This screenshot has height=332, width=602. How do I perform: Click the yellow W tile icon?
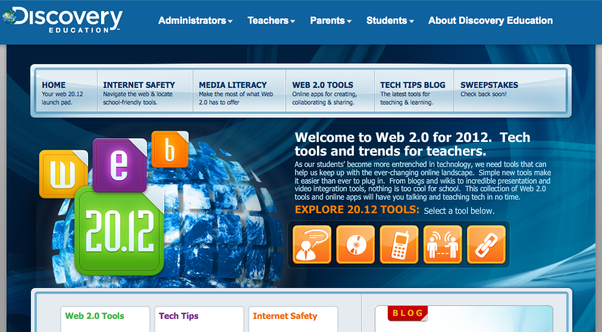point(63,173)
